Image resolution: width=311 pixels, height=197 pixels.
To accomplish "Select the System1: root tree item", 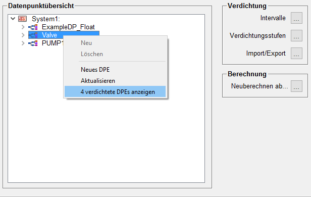I will pyautogui.click(x=46, y=19).
